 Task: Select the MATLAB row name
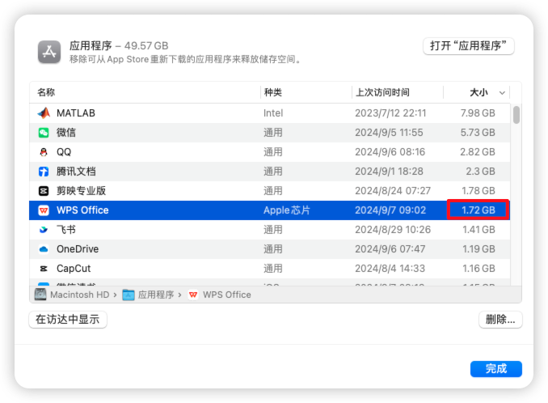(x=76, y=113)
